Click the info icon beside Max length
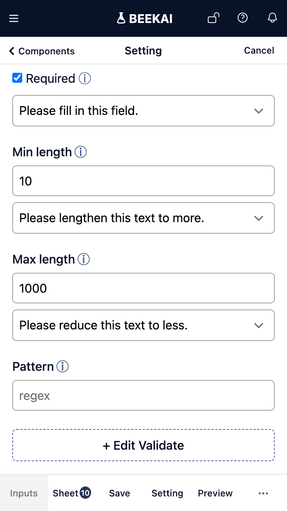287x511 pixels. [83, 259]
